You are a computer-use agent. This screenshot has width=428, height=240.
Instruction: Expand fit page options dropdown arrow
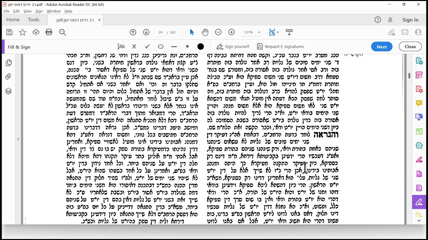(x=278, y=32)
